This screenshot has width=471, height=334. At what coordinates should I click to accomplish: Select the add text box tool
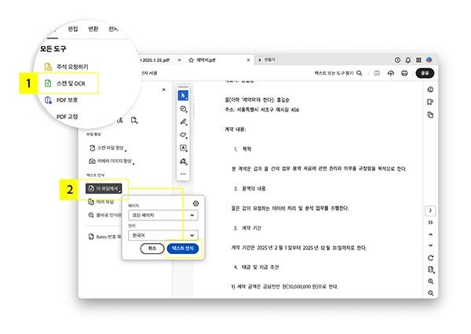183,148
